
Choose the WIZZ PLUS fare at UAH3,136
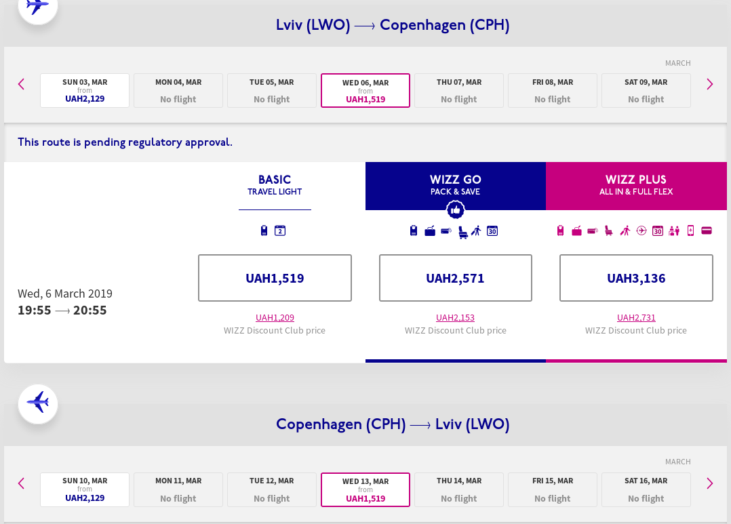tap(636, 278)
